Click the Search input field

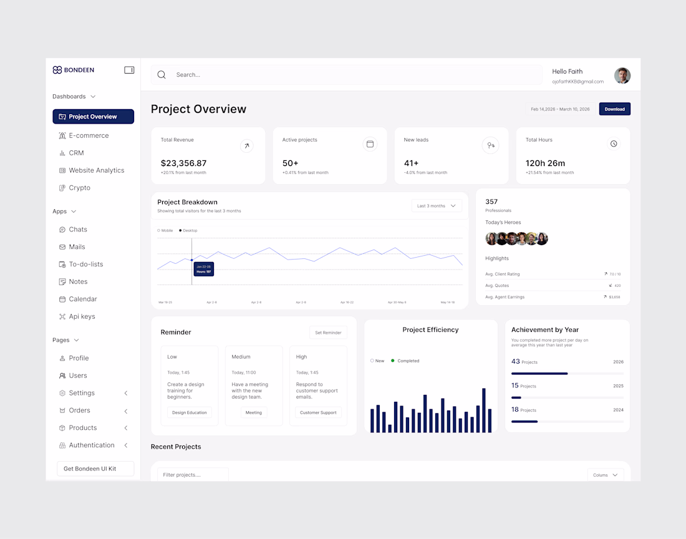click(x=347, y=75)
